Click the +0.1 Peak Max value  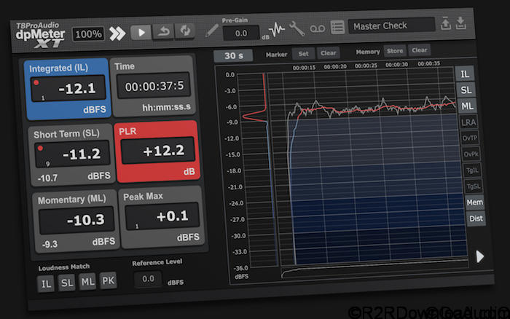172,216
